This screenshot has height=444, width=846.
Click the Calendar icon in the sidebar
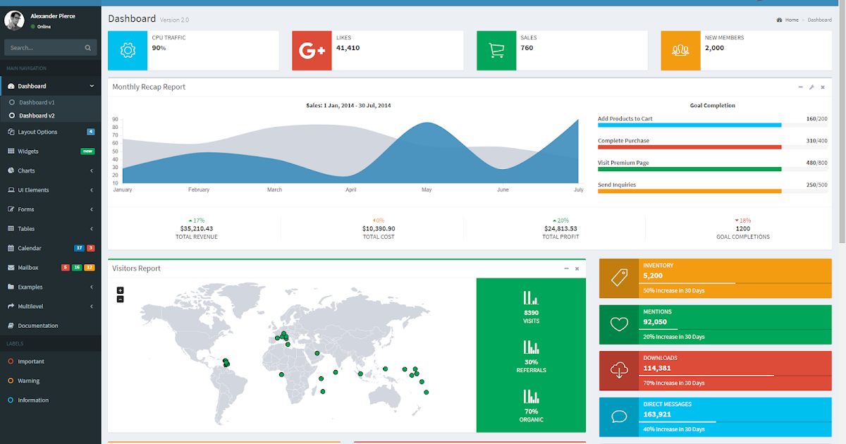tap(11, 248)
